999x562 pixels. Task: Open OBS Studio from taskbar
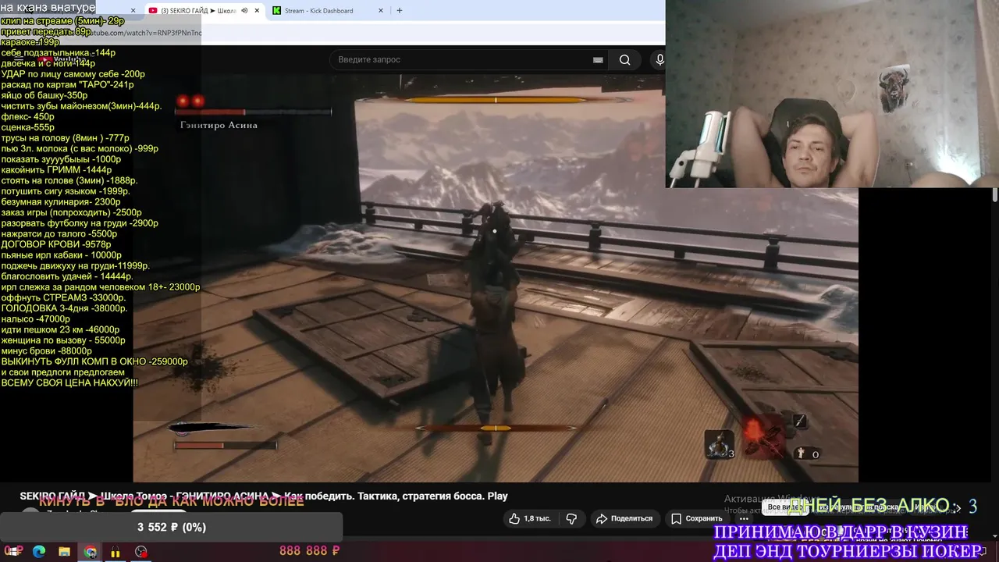(140, 552)
